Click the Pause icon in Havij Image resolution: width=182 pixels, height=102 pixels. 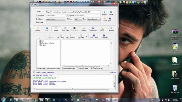(x=111, y=12)
